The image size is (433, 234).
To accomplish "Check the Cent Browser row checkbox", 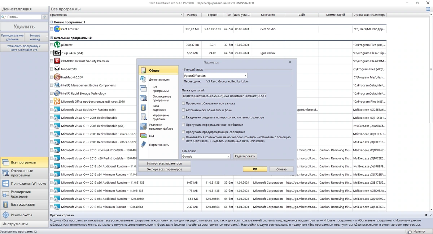I will (x=52, y=29).
